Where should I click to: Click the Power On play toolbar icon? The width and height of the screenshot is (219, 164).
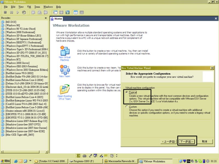(18, 12)
